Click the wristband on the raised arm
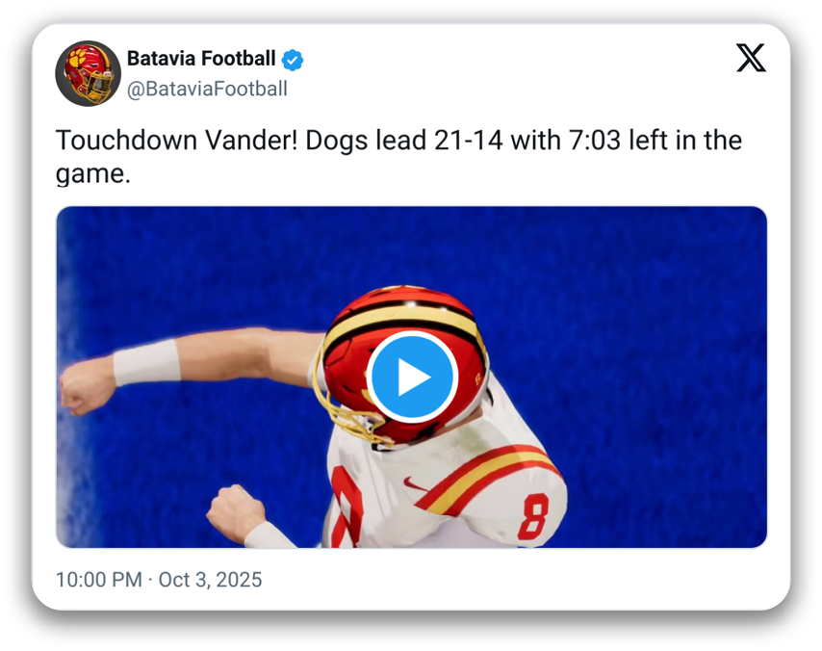This screenshot has height=651, width=822. coord(146,362)
